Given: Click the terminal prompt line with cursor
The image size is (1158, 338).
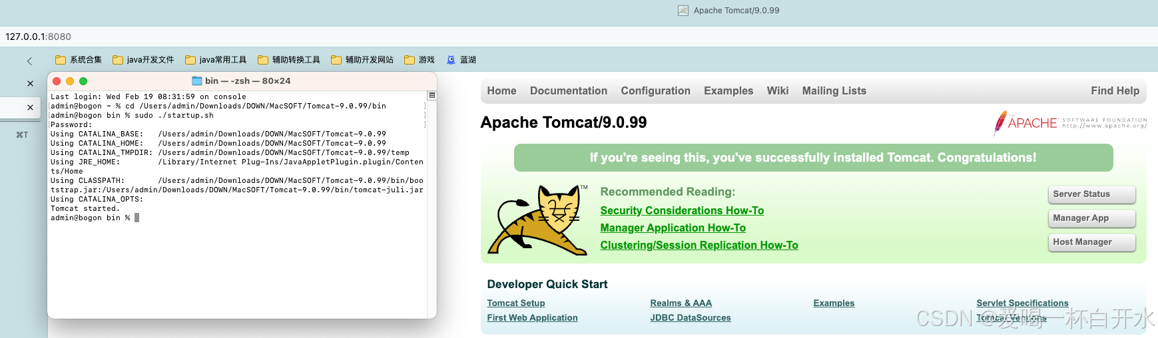Looking at the screenshot, I should (95, 218).
